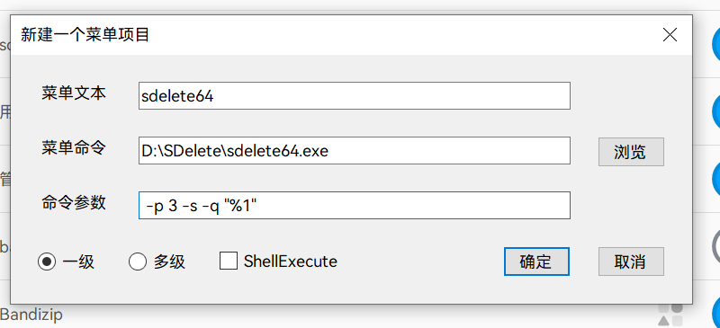
Task: Click the gray circular switch at right edge
Action: point(715,245)
